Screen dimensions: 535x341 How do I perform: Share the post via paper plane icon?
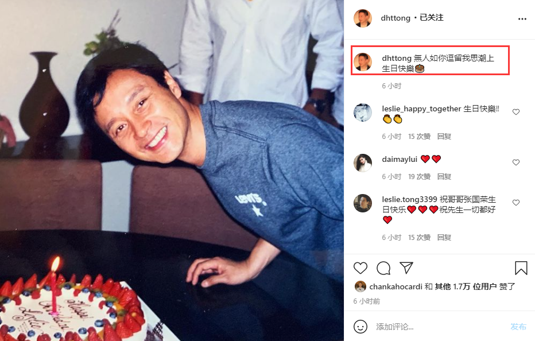point(406,268)
